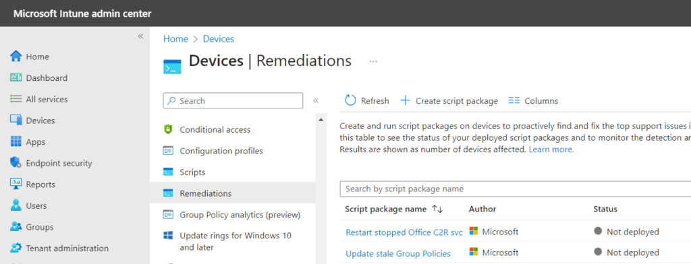
Task: Open the Learn more link
Action: tap(551, 150)
